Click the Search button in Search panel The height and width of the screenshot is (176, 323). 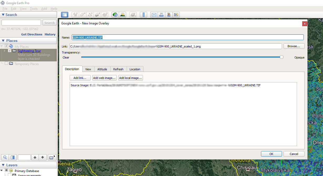49,23
